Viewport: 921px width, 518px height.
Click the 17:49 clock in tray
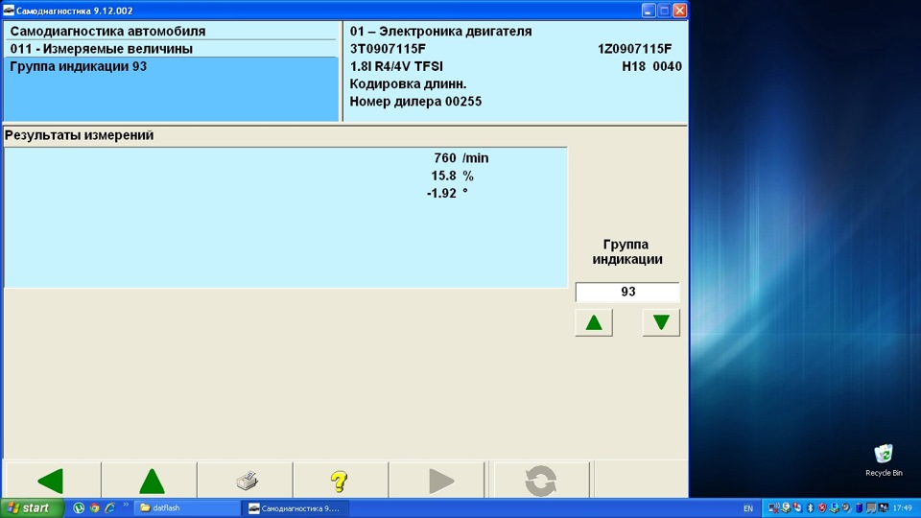[902, 508]
